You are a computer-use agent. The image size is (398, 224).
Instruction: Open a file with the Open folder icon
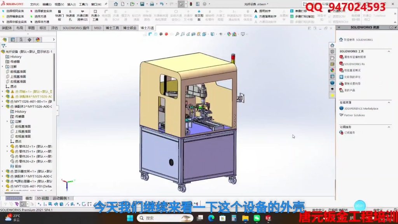tap(132, 4)
